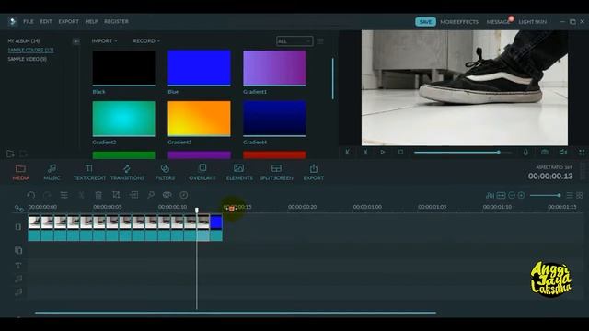Click zoom-to-fit timeline icon

501,195
